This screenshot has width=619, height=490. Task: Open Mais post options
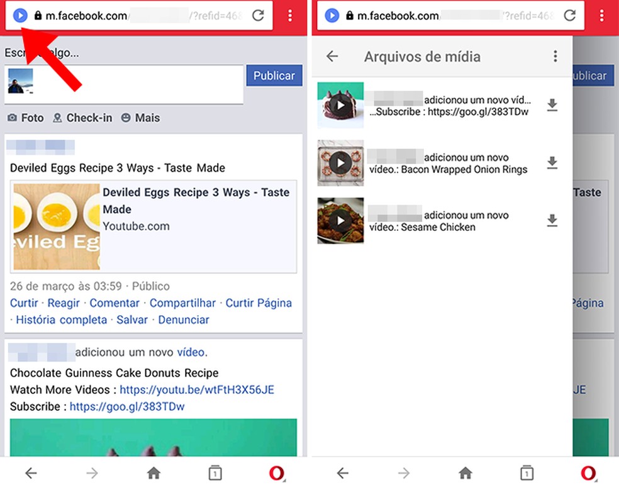[140, 118]
